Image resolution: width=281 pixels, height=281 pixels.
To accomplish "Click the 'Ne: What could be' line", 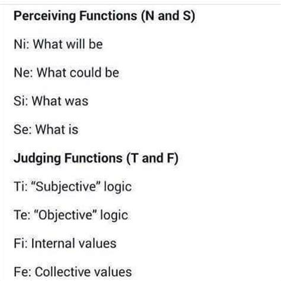I will [66, 72].
